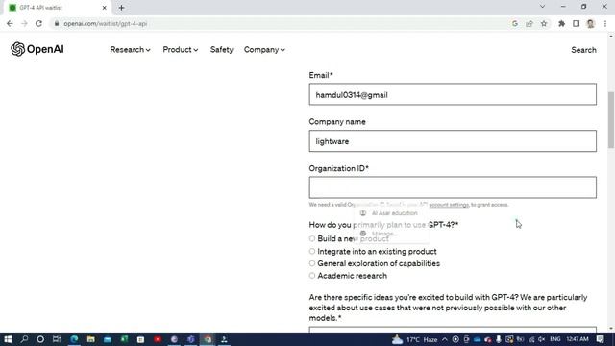Open Task View in taskbar
The height and width of the screenshot is (346, 615).
[57, 339]
